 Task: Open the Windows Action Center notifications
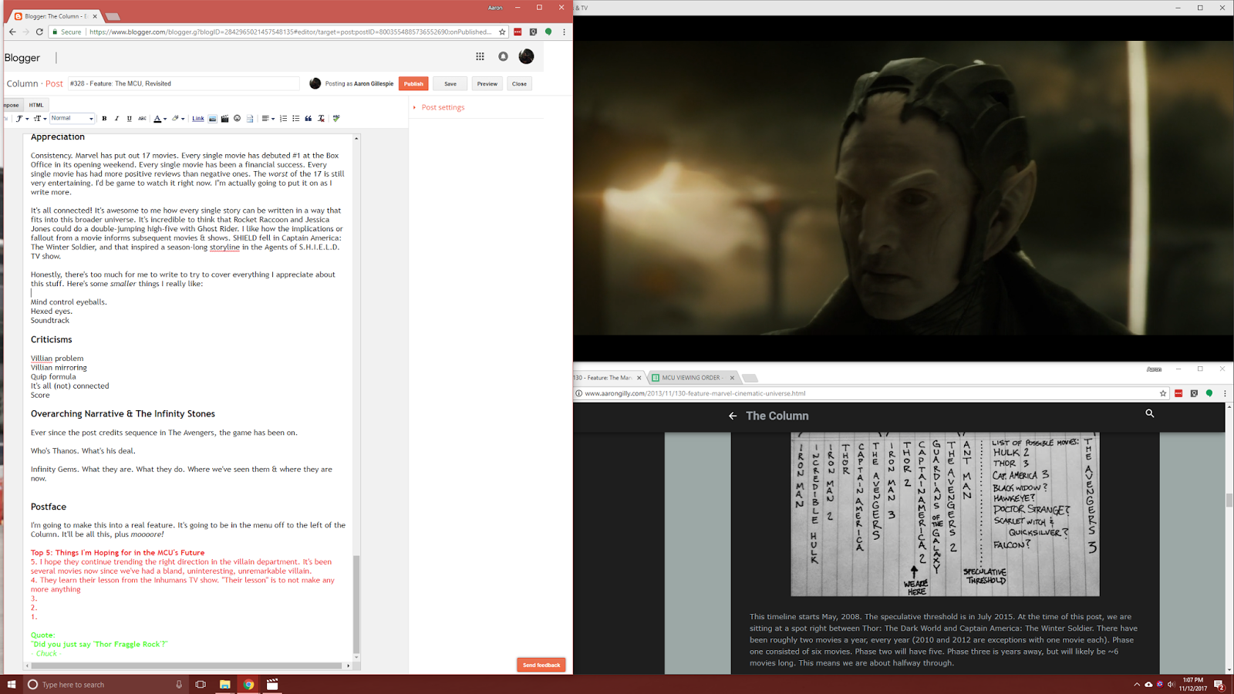click(1219, 685)
